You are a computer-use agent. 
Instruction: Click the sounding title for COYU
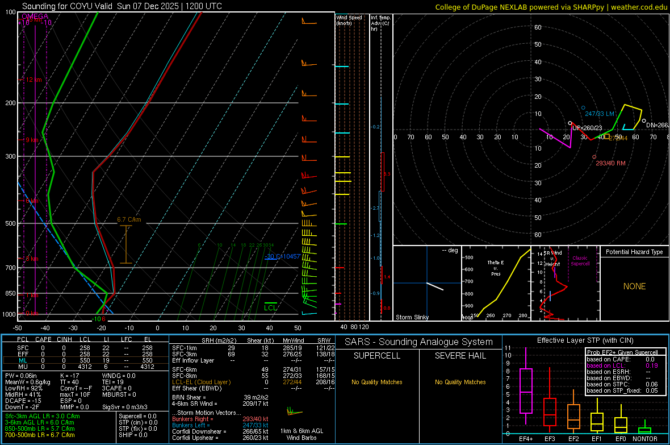122,6
